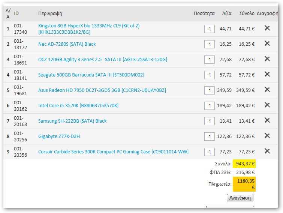The height and width of the screenshot is (213, 283).
Task: Select the 1160,35 € payable total
Action: (246, 184)
